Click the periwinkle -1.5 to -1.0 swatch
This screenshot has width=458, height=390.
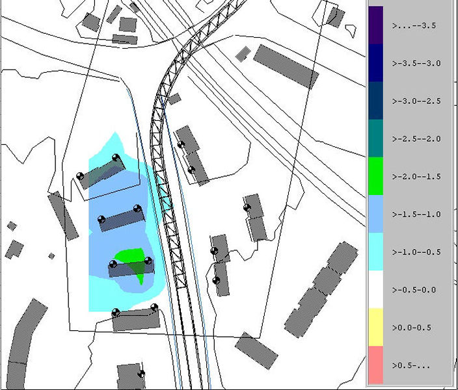(375, 214)
